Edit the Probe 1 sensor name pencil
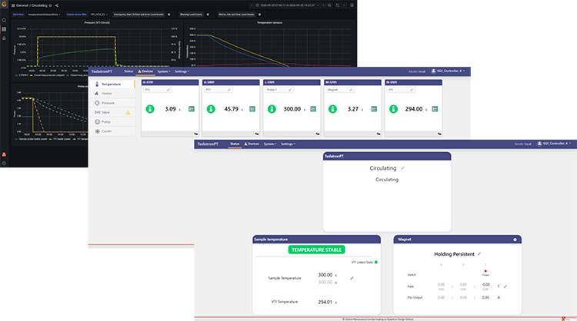The height and width of the screenshot is (321, 577). (290, 90)
